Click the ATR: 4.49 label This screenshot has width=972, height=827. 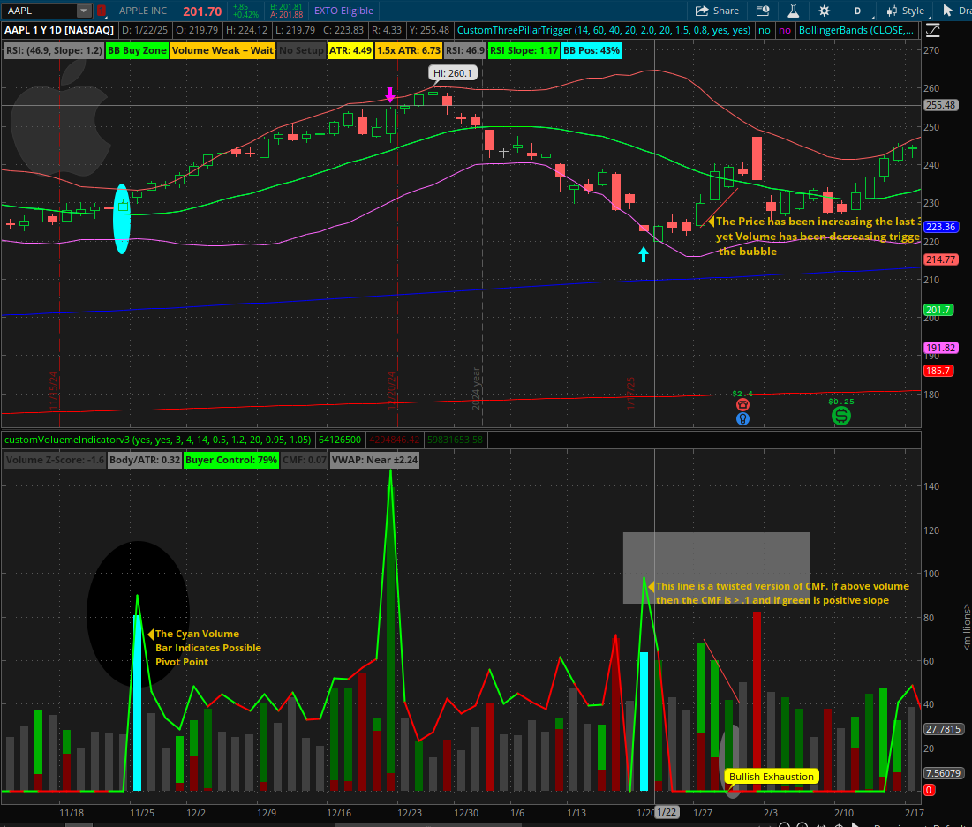click(x=350, y=50)
